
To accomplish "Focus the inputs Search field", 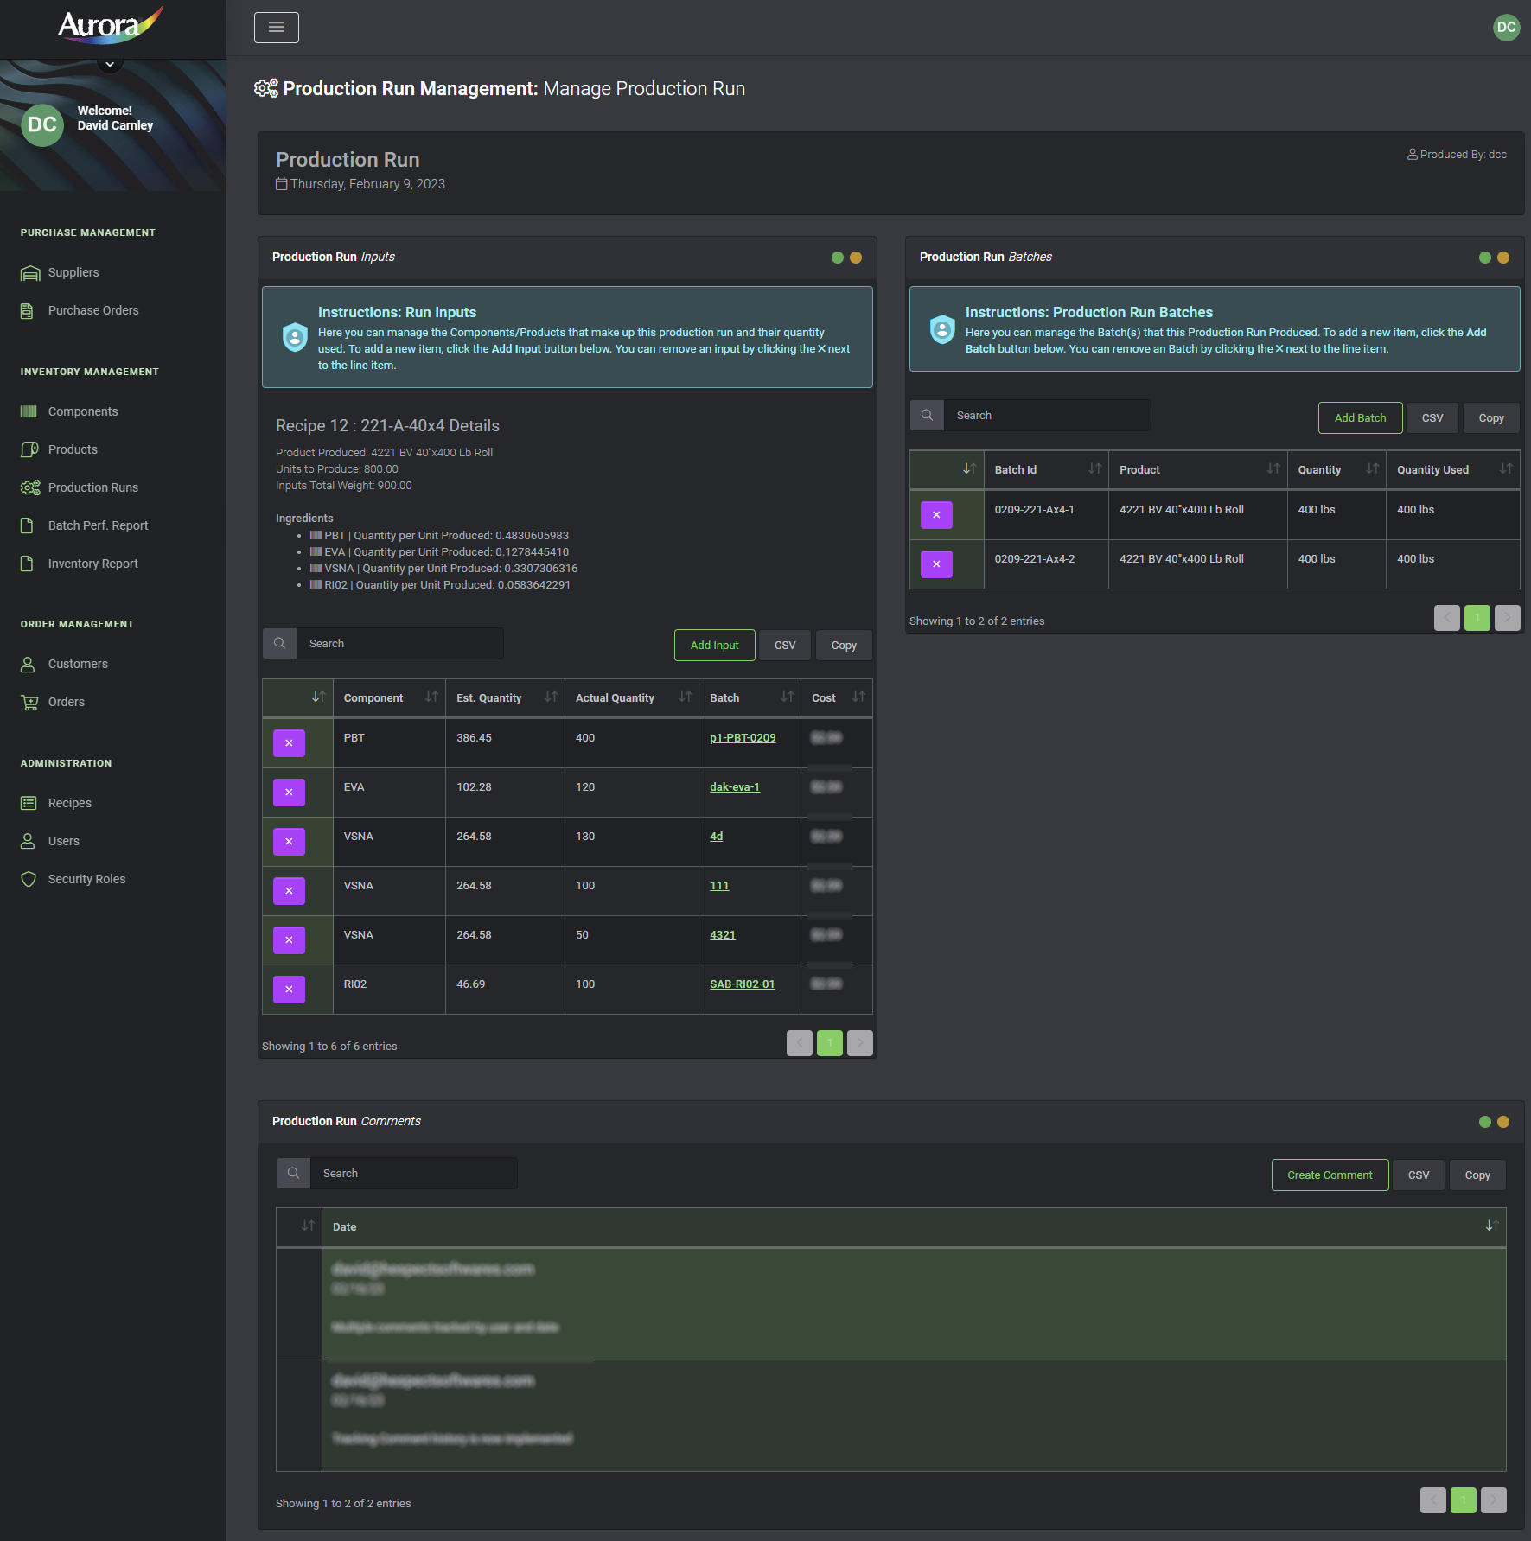I will [399, 644].
